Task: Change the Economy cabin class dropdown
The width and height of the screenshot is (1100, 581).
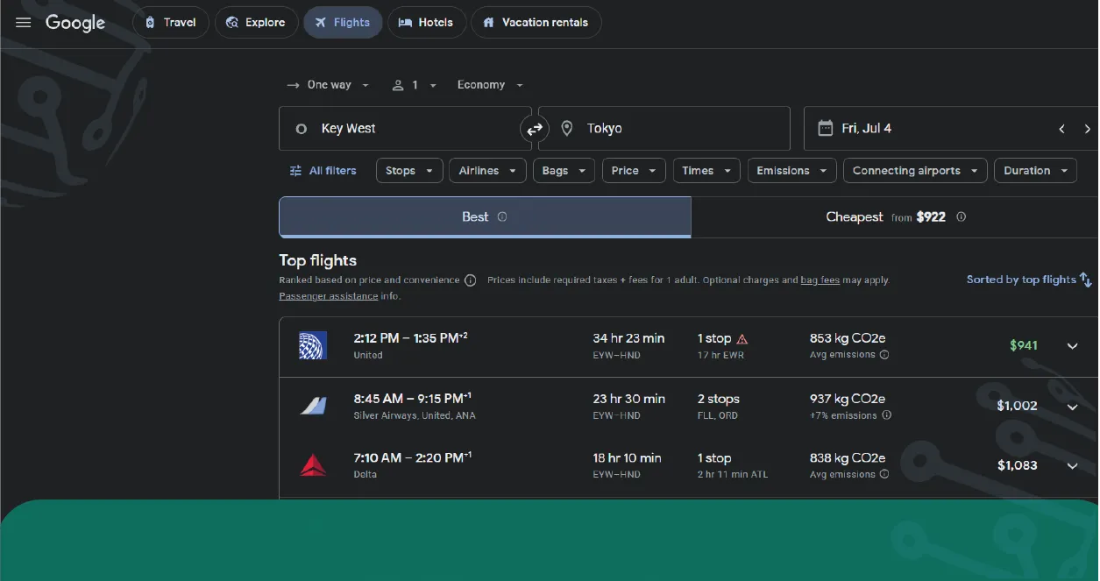Action: point(489,84)
